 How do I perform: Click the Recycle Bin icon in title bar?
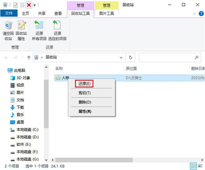[x=5, y=5]
